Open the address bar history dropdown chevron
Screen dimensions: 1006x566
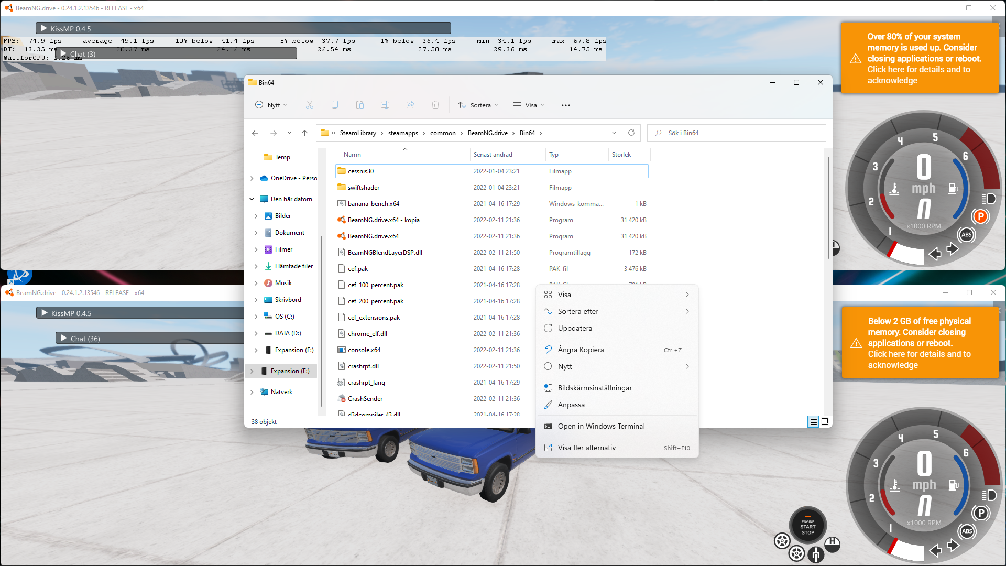pyautogui.click(x=614, y=133)
